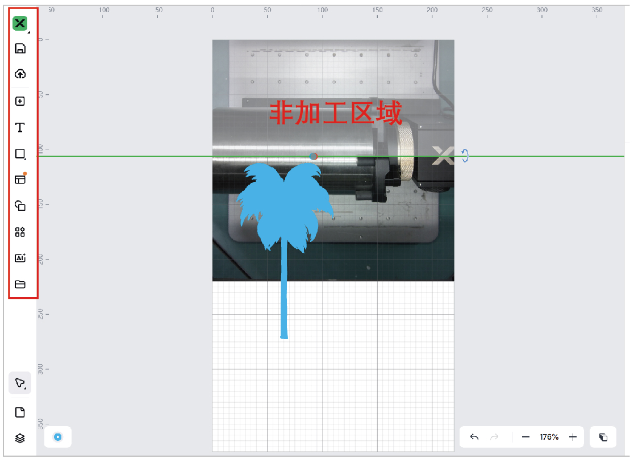
Task: Open the AI image generator tool
Action: pyautogui.click(x=20, y=258)
